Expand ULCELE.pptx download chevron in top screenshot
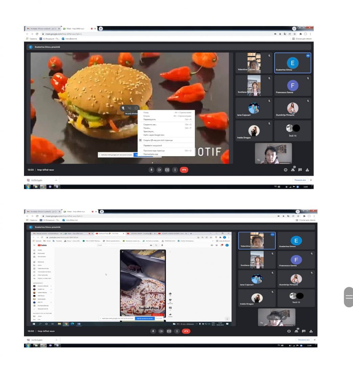This screenshot has height=365, width=353. click(56, 180)
